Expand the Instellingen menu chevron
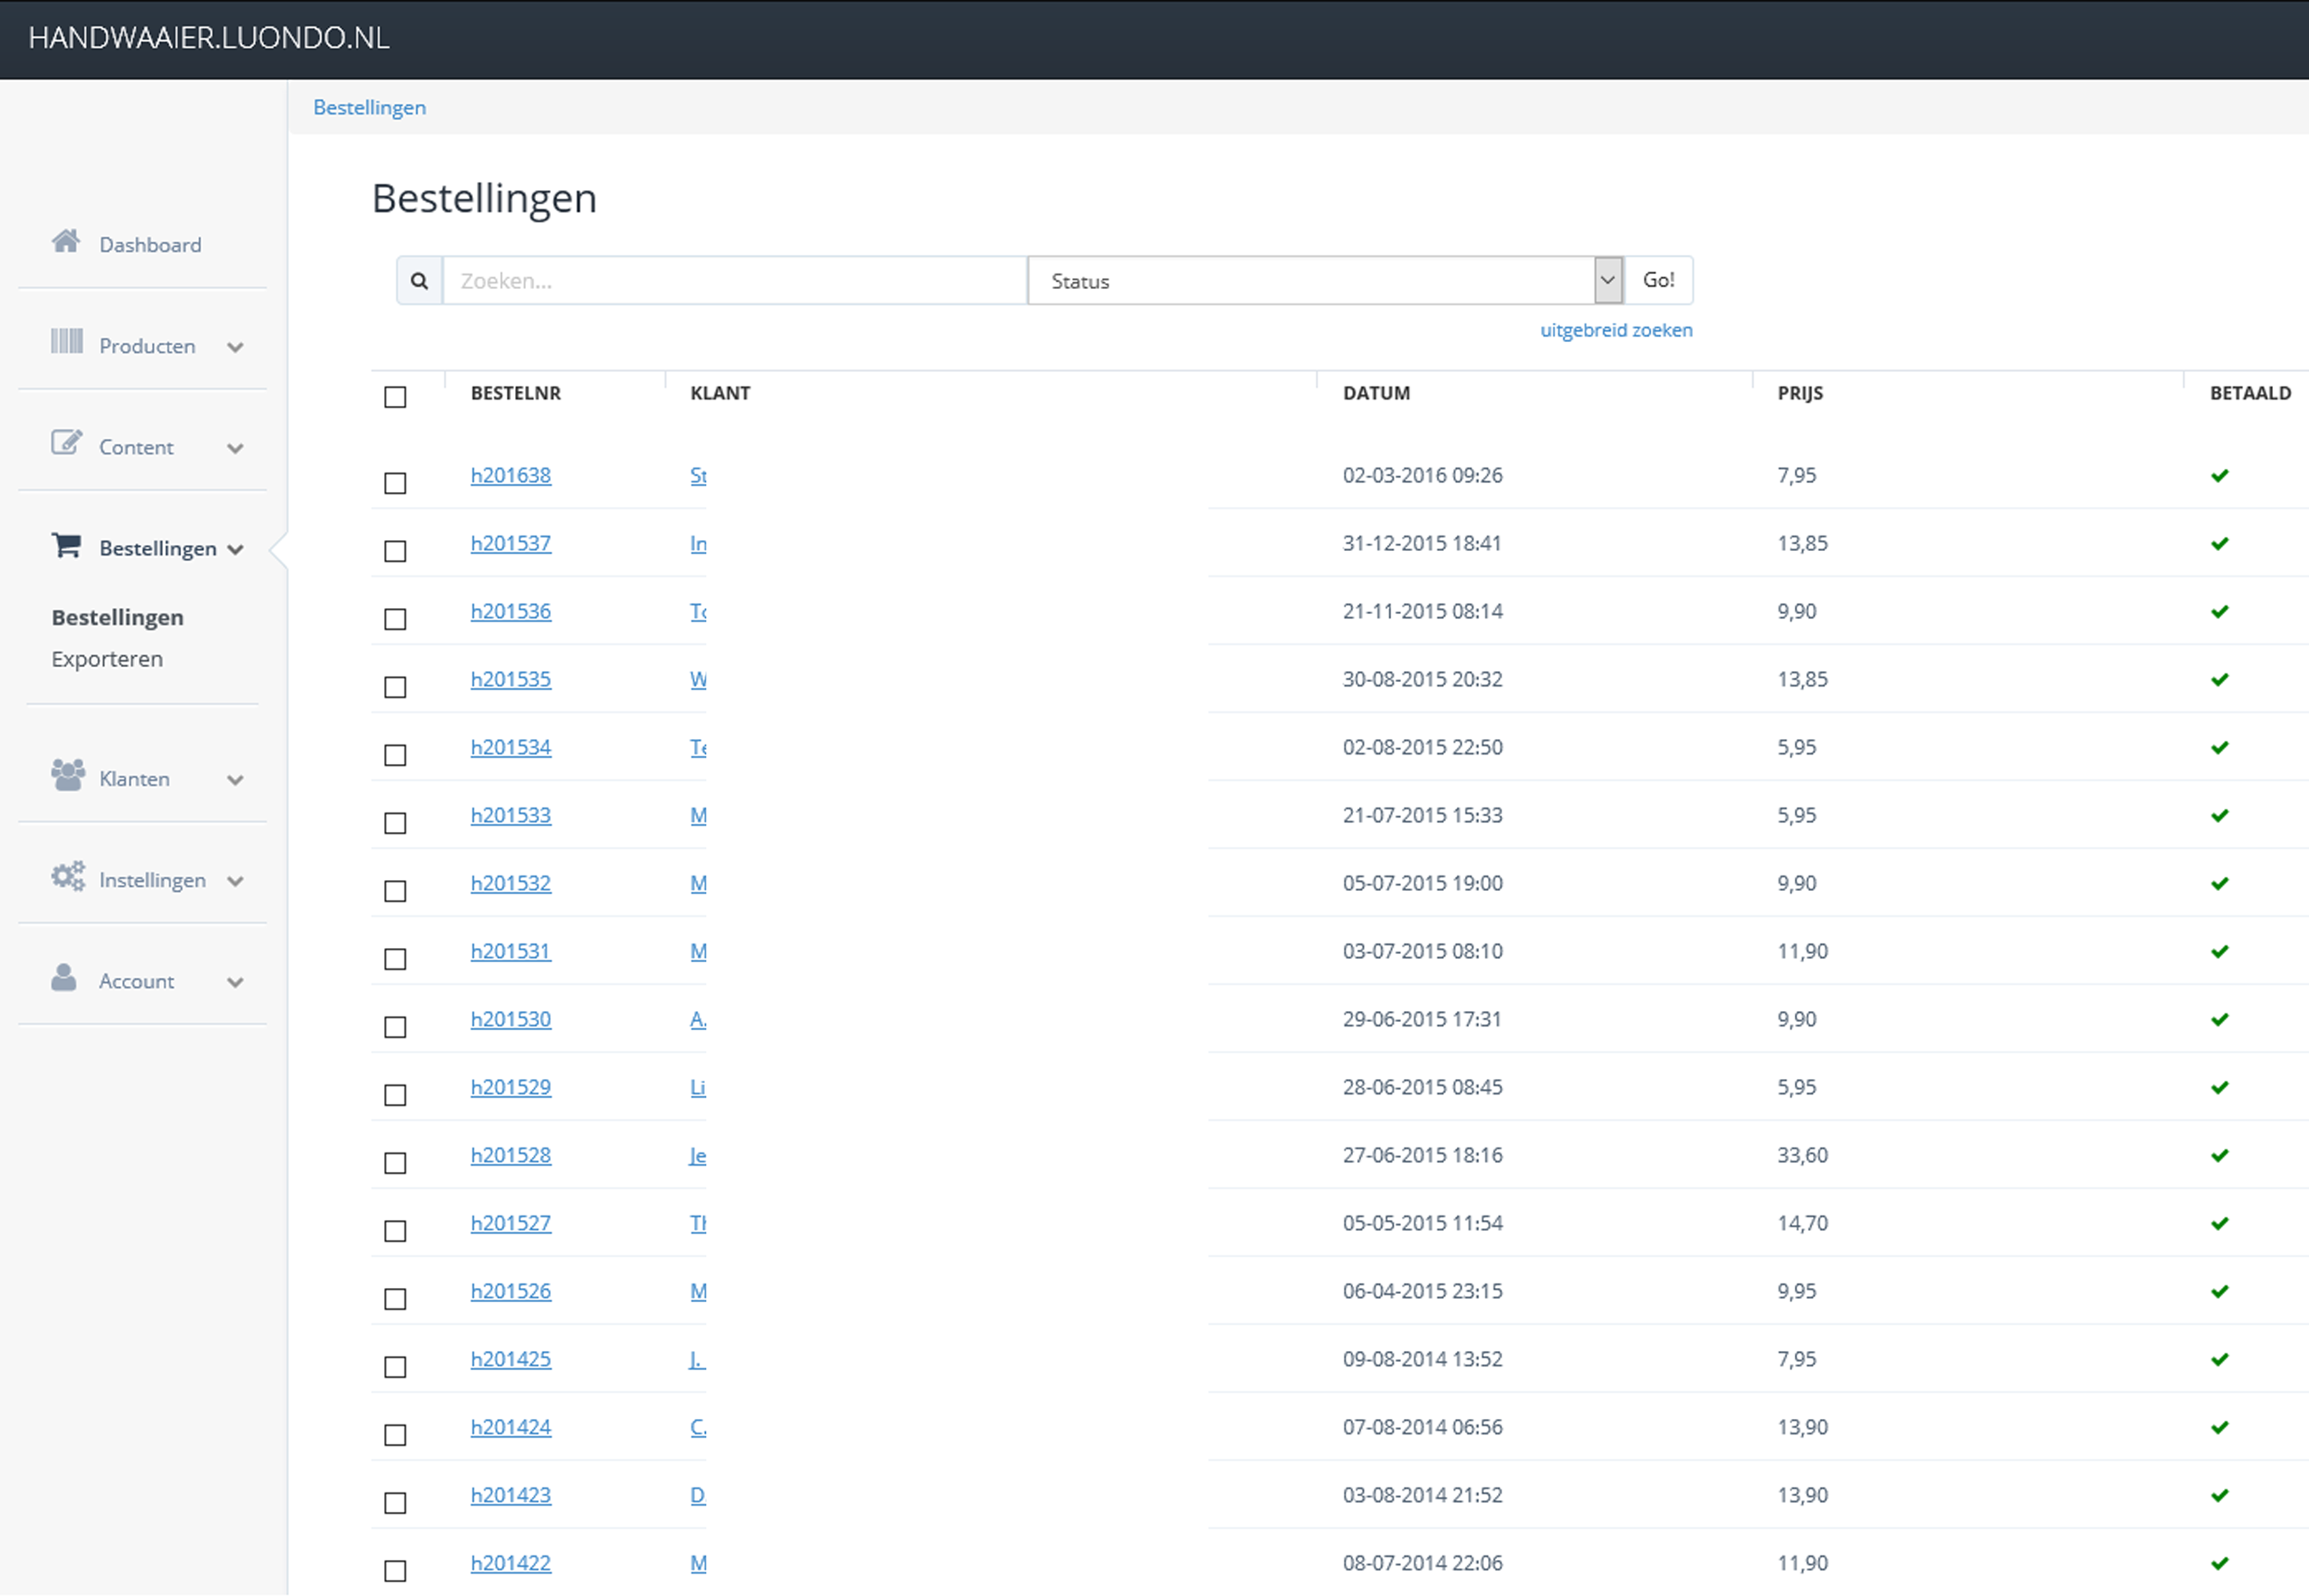Image resolution: width=2309 pixels, height=1596 pixels. pyautogui.click(x=235, y=882)
